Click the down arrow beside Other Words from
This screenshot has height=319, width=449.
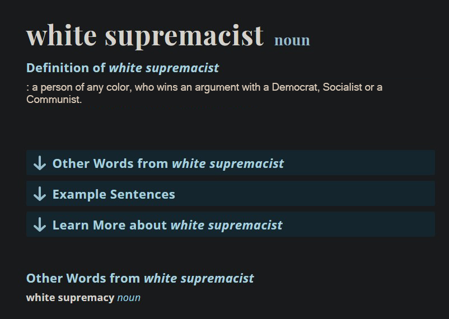click(40, 163)
